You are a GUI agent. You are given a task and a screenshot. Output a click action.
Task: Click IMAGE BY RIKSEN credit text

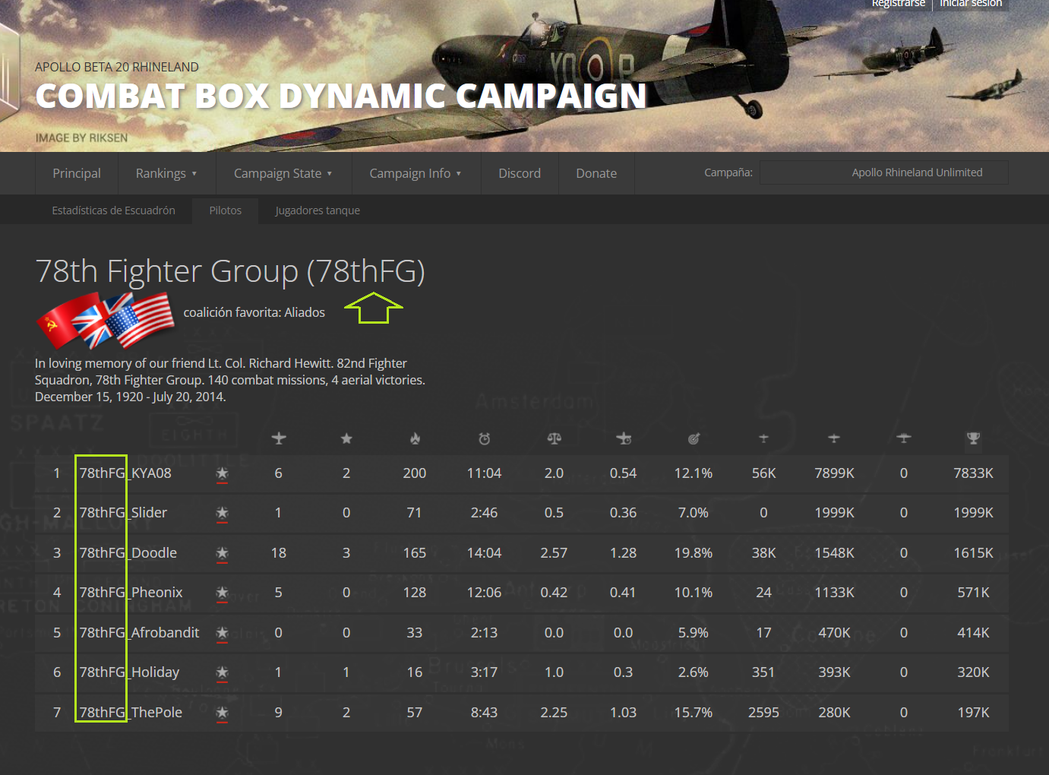81,138
